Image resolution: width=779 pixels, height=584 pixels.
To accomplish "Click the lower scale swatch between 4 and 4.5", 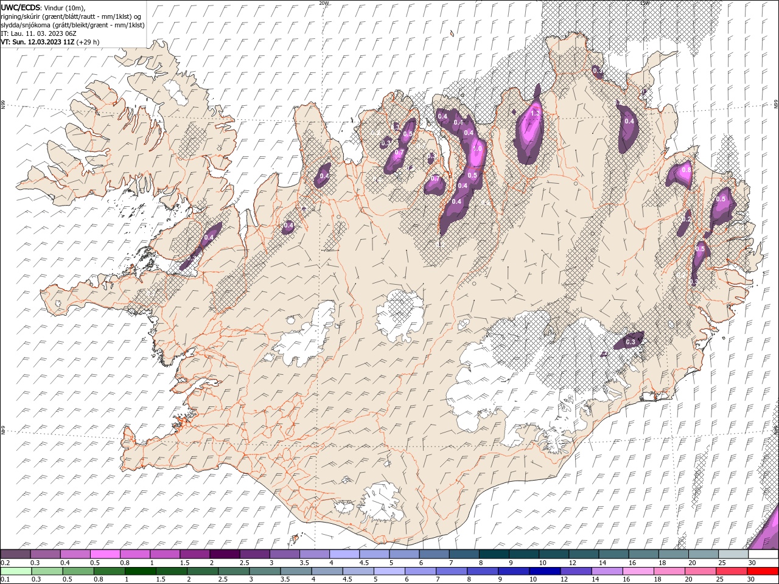I will [x=327, y=571].
